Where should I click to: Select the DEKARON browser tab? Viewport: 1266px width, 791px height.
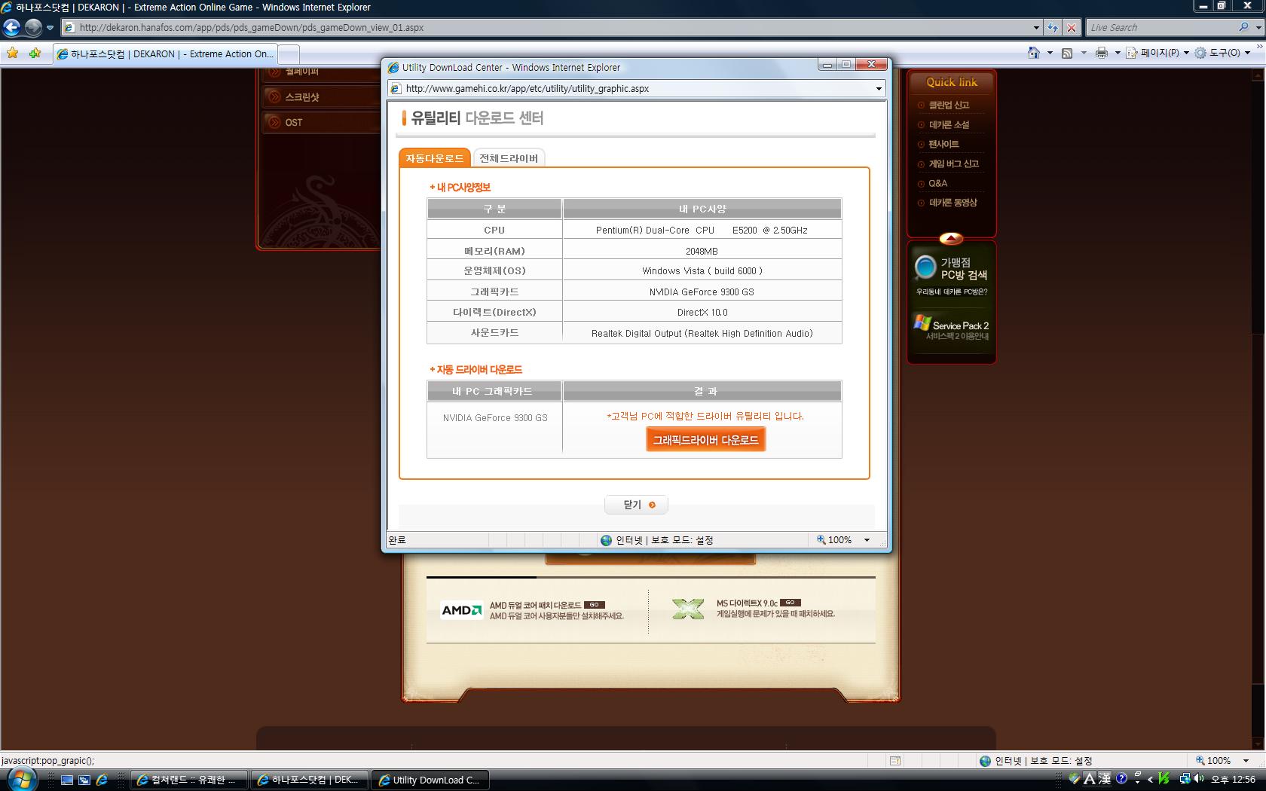click(165, 54)
